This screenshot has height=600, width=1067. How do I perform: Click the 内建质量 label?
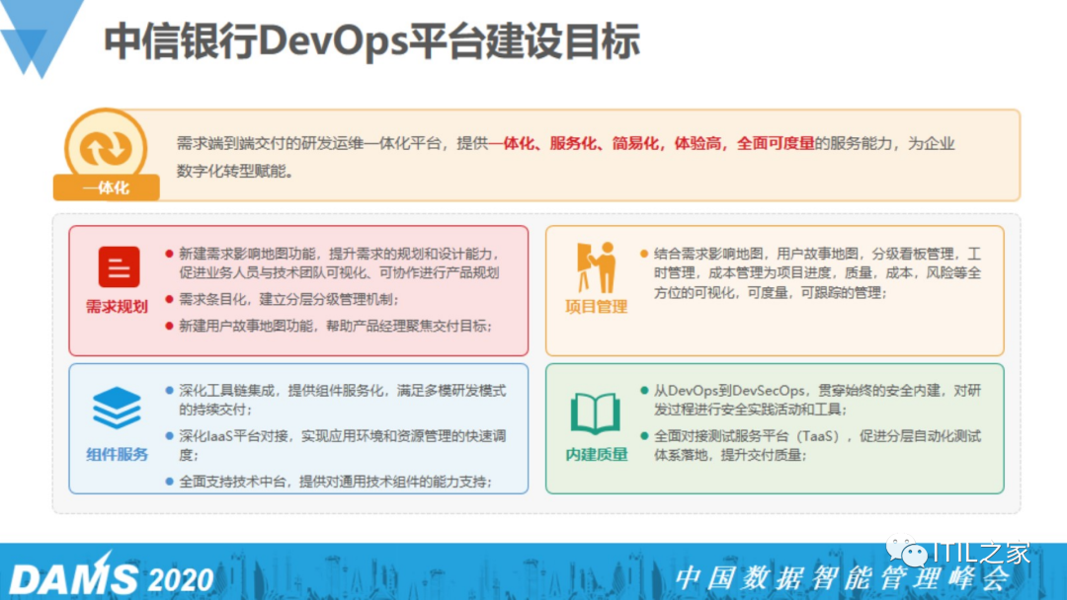596,455
